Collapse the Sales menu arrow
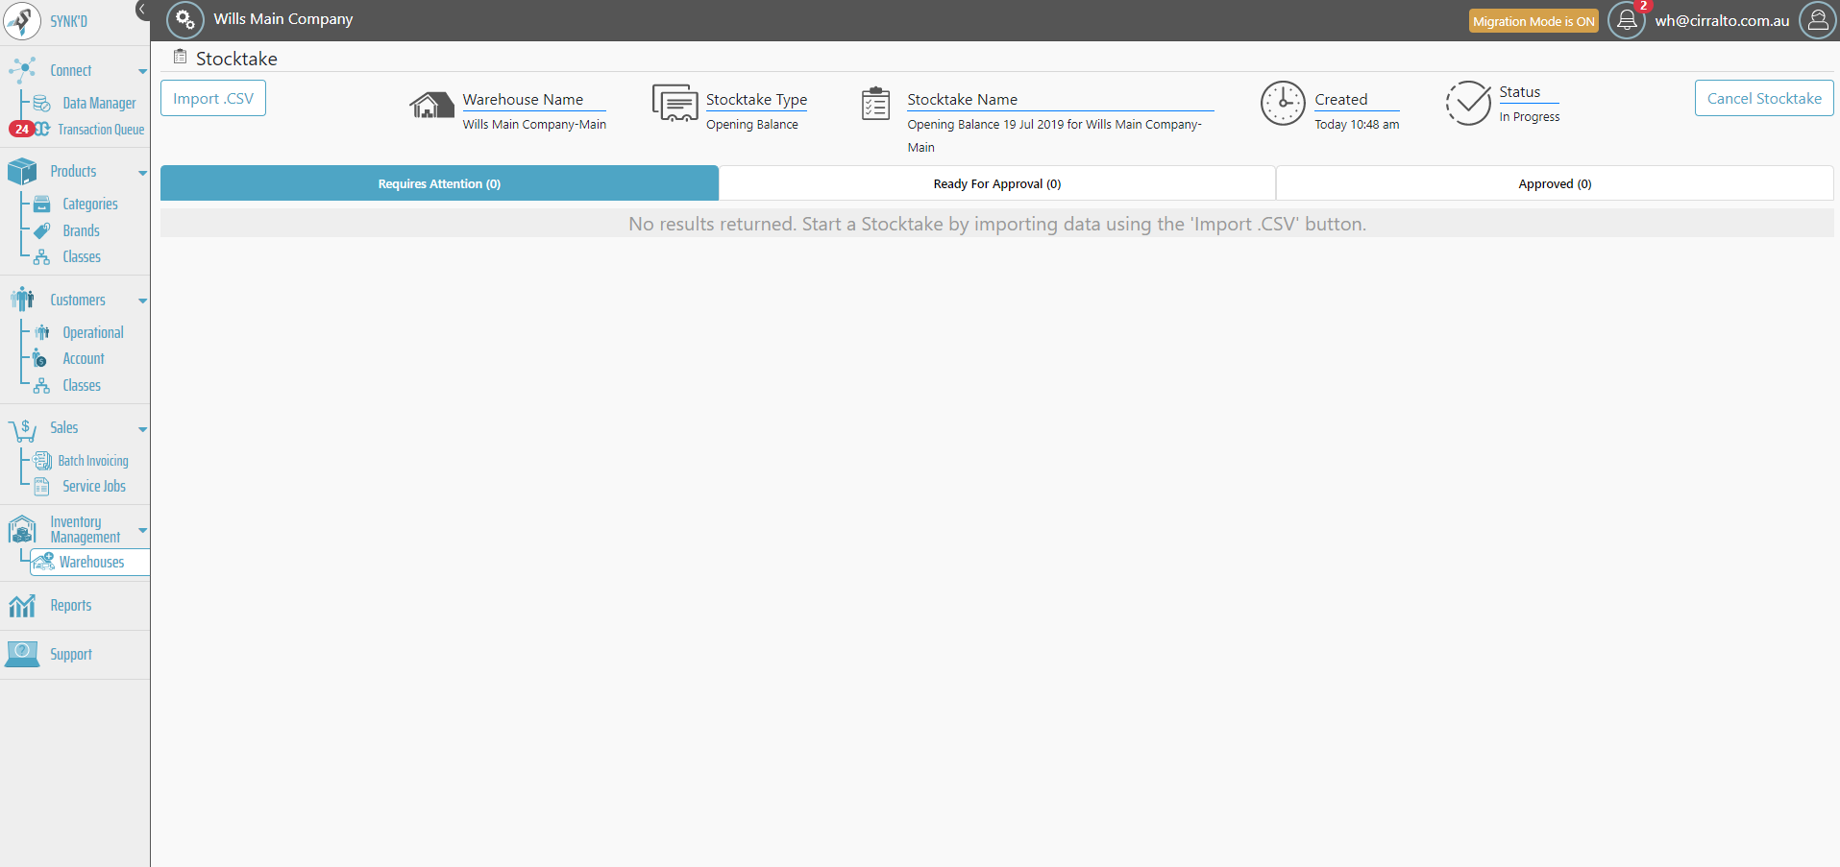Viewport: 1840px width, 867px height. 143,429
